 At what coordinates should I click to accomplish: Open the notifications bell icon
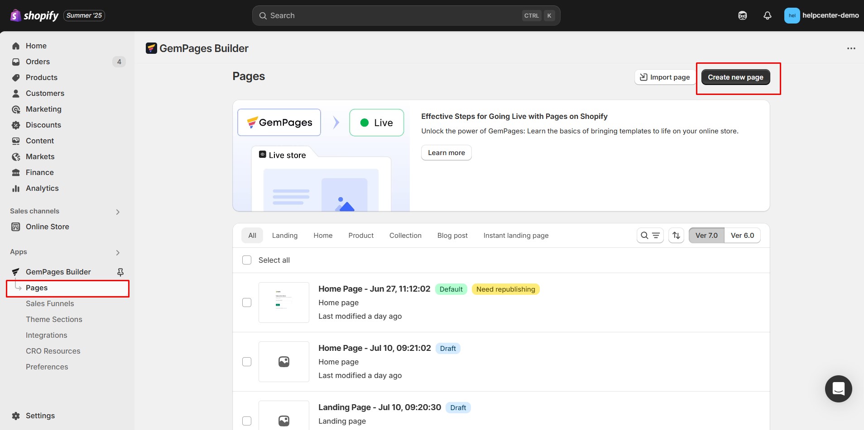767,15
